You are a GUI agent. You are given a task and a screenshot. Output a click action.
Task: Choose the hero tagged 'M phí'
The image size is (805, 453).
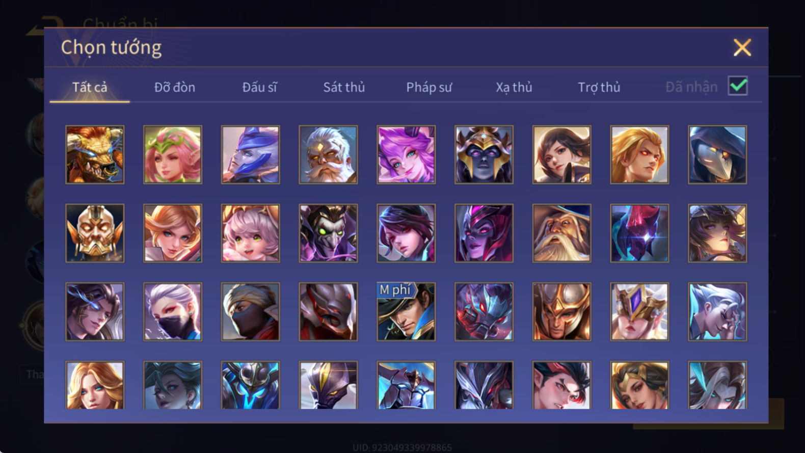(x=406, y=312)
